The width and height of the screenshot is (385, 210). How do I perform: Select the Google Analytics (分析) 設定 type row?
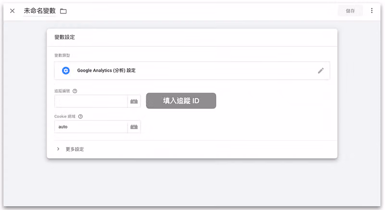(192, 71)
